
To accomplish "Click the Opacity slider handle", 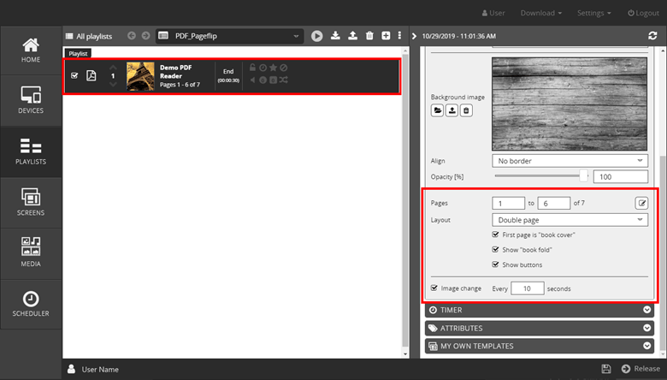I will point(583,175).
